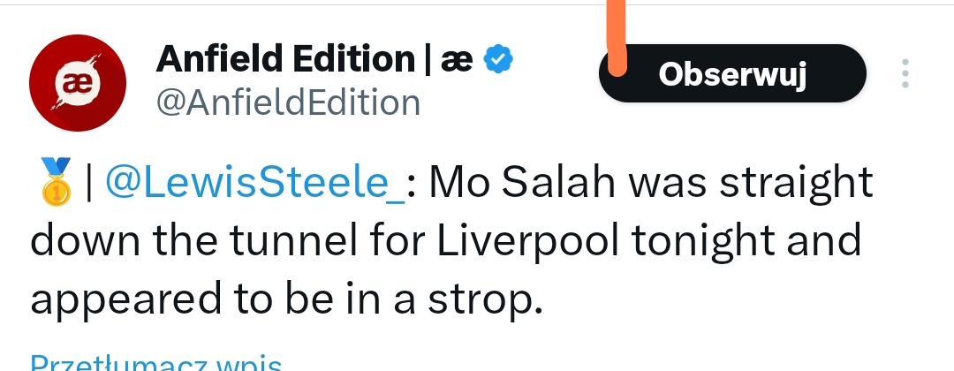Open the @AnfieldEdition handle
954x371 pixels.
(288, 103)
